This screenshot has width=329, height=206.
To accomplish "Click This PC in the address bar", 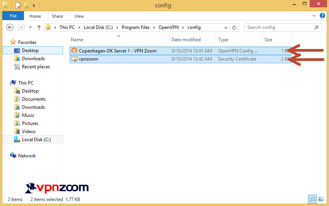I will pyautogui.click(x=67, y=27).
